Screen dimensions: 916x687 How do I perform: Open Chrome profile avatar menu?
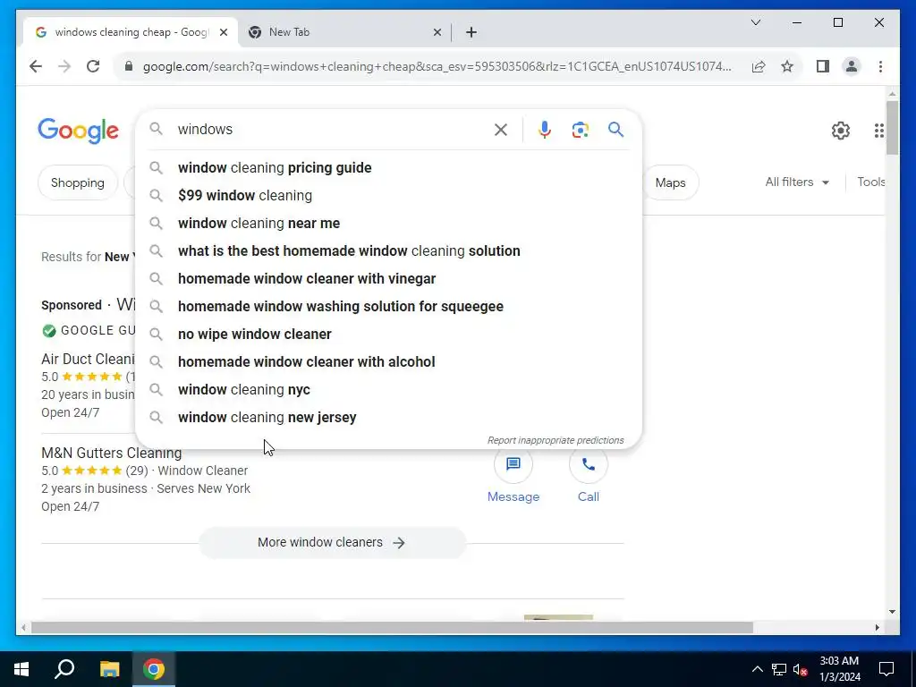[x=852, y=66]
